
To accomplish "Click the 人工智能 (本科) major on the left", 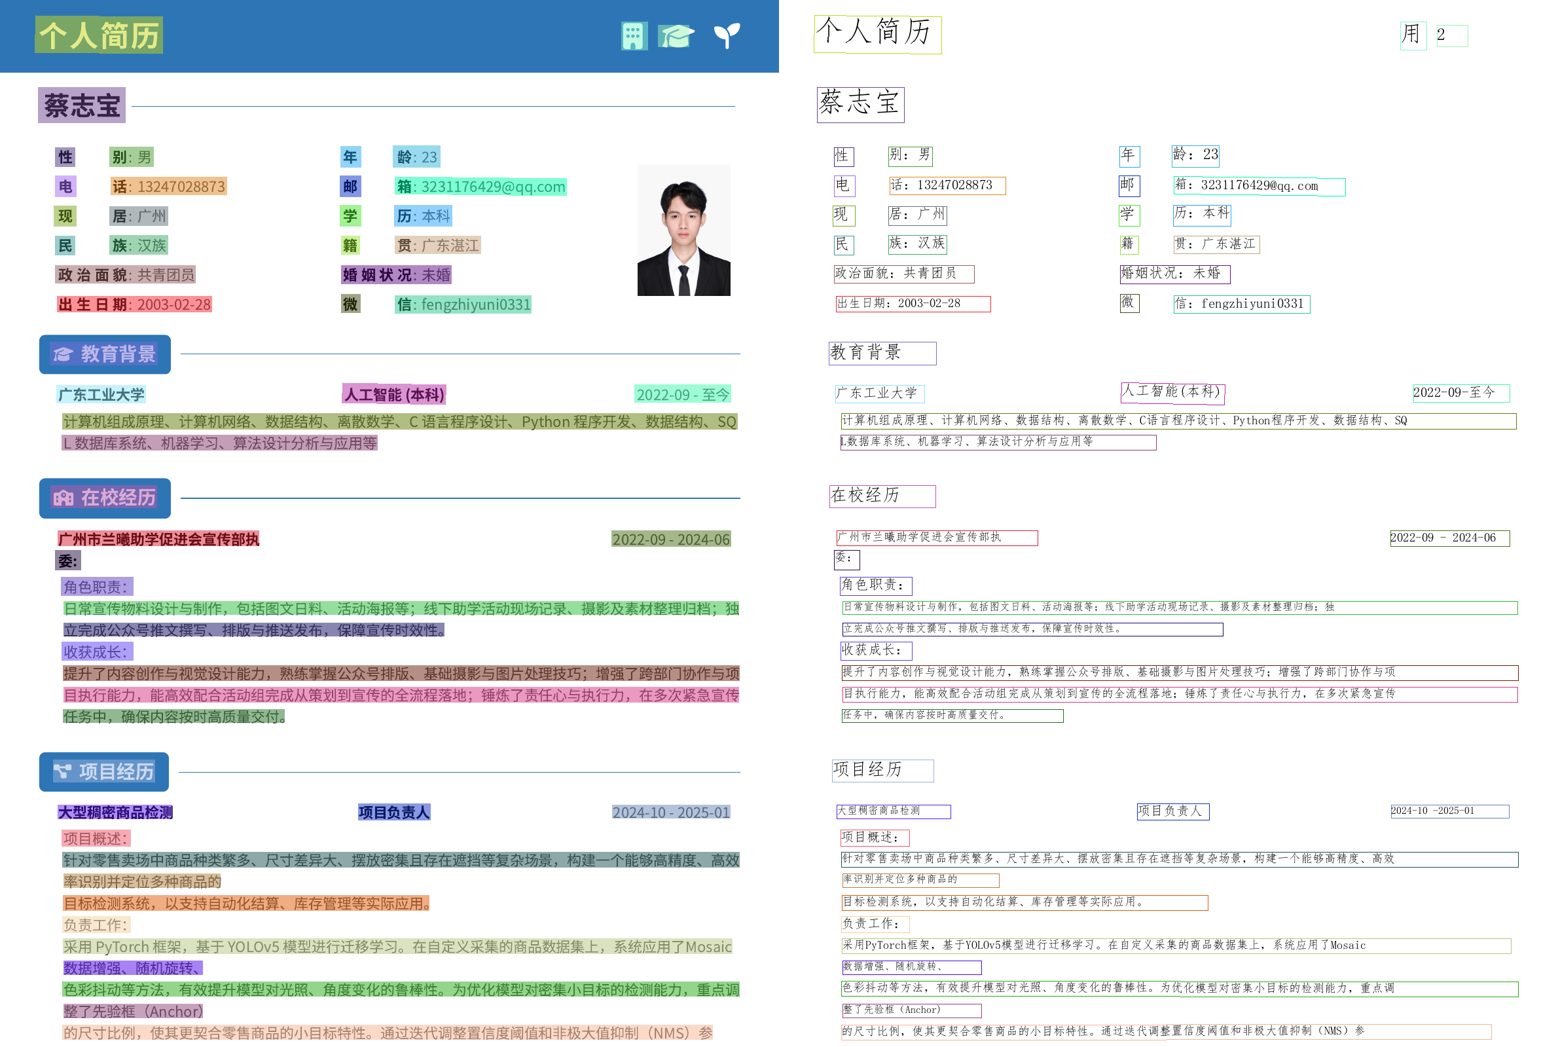I will click(x=394, y=395).
